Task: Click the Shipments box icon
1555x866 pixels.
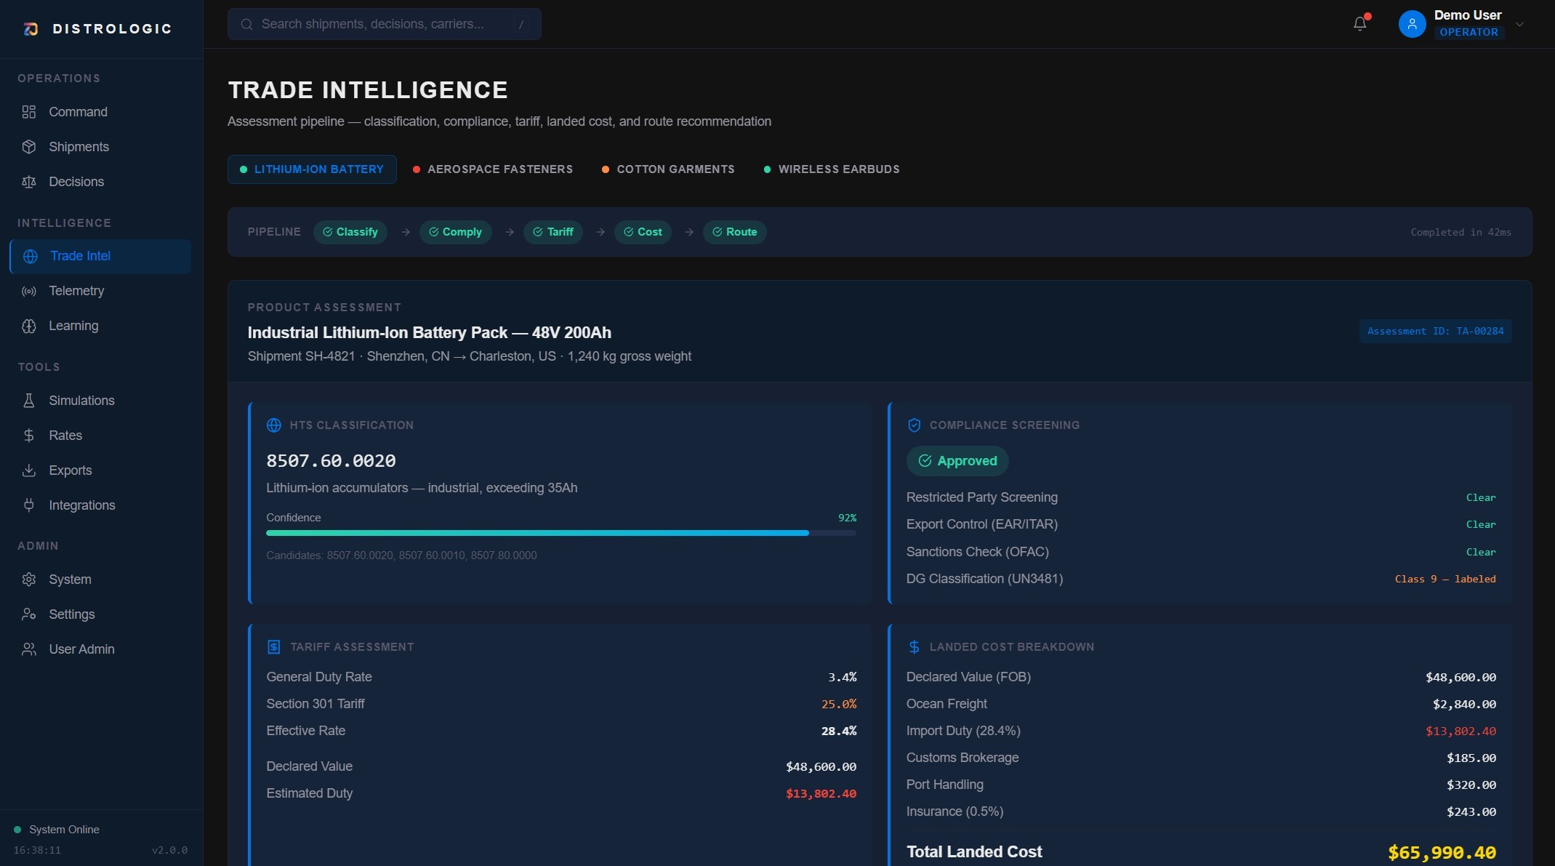Action: click(29, 147)
